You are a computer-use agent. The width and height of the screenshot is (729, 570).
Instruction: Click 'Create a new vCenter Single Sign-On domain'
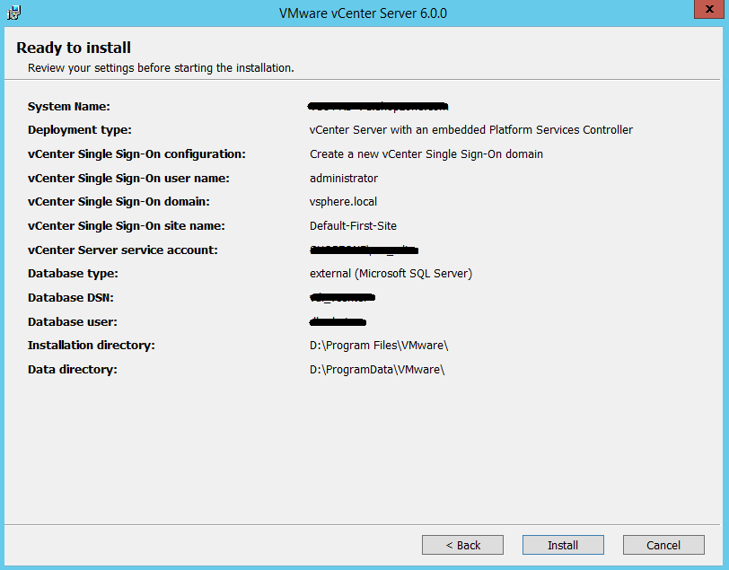426,153
